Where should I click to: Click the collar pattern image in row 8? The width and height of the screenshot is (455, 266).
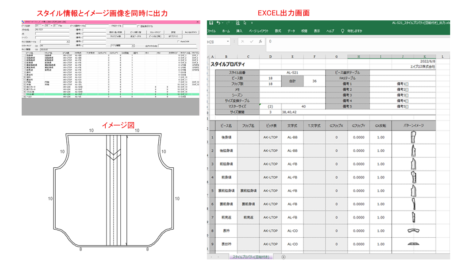click(x=413, y=231)
